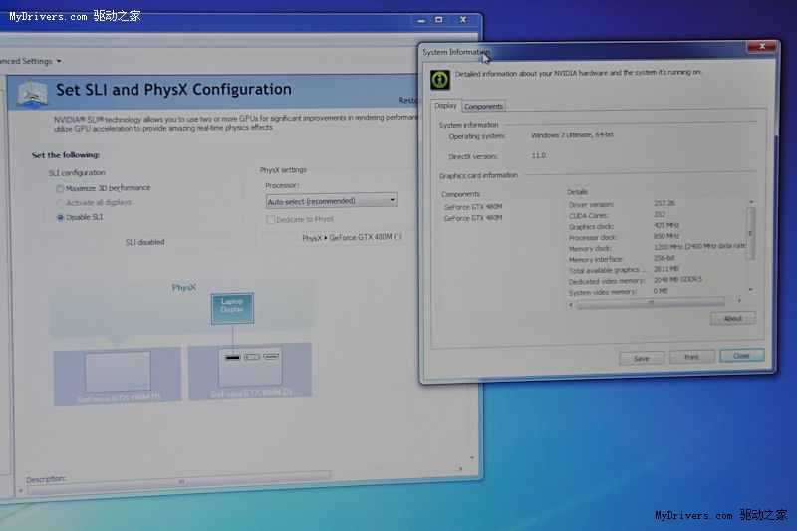Click the Processor clock 850 MHz value
The image size is (797, 531).
point(666,236)
